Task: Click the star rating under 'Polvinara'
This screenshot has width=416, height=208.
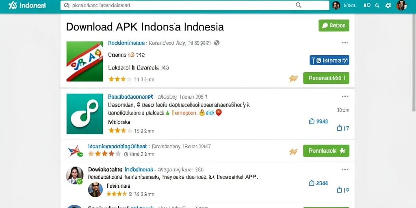Action: (116, 194)
